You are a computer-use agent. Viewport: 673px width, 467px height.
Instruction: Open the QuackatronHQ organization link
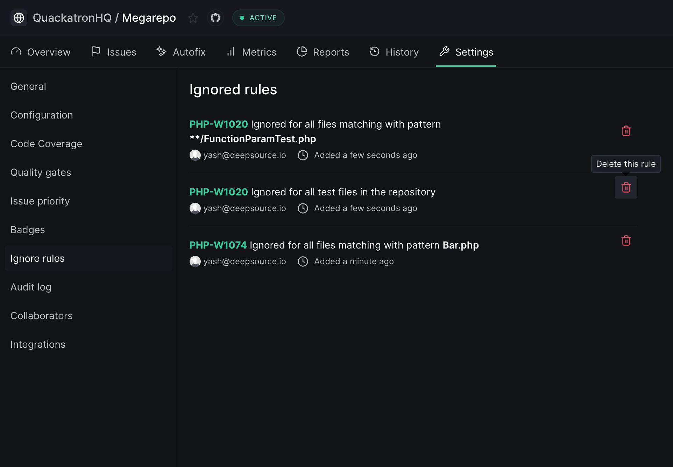pos(72,18)
